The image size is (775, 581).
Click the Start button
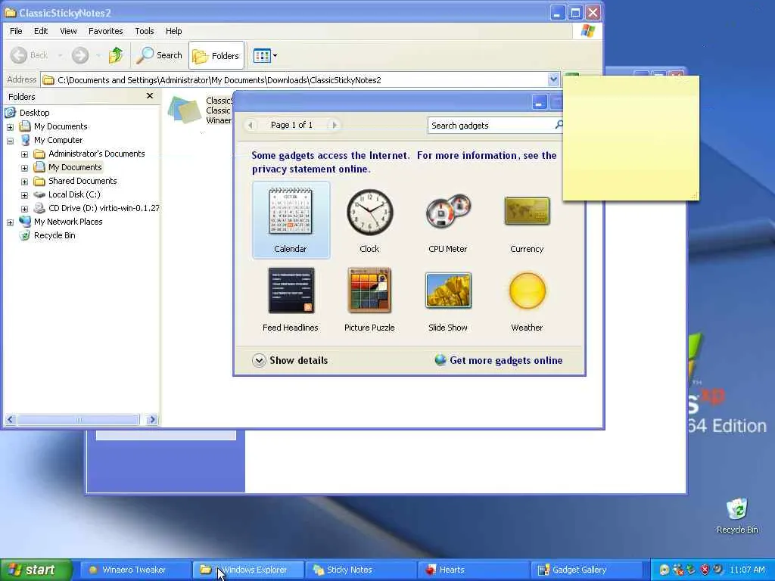click(x=36, y=570)
